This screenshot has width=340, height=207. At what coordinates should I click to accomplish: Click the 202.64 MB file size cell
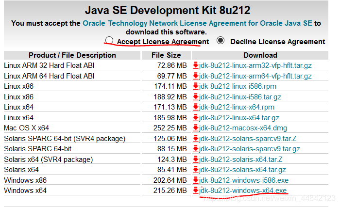[x=170, y=180]
